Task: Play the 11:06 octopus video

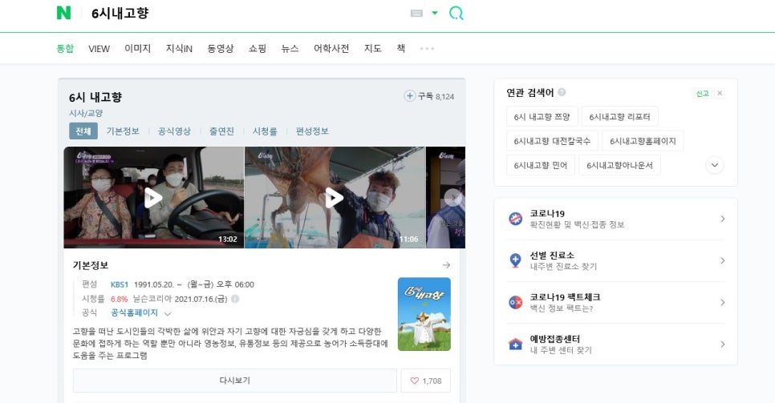Action: coord(335,198)
